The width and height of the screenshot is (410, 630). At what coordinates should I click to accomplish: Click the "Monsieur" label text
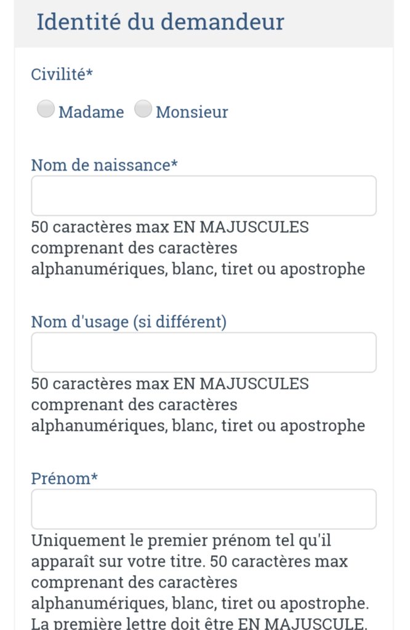(x=191, y=112)
